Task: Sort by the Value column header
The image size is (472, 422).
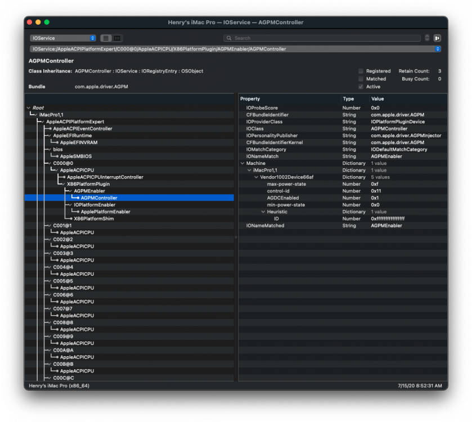Action: (x=408, y=98)
